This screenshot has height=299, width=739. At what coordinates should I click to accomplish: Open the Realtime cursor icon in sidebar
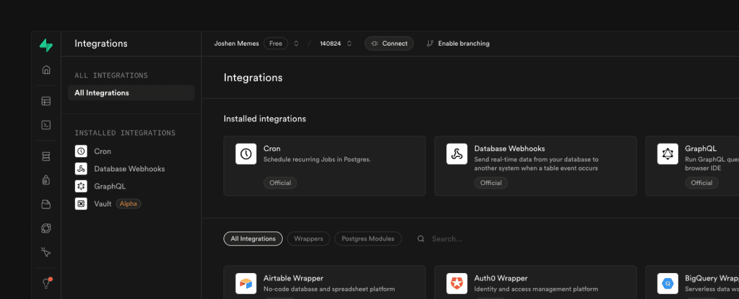pos(46,252)
